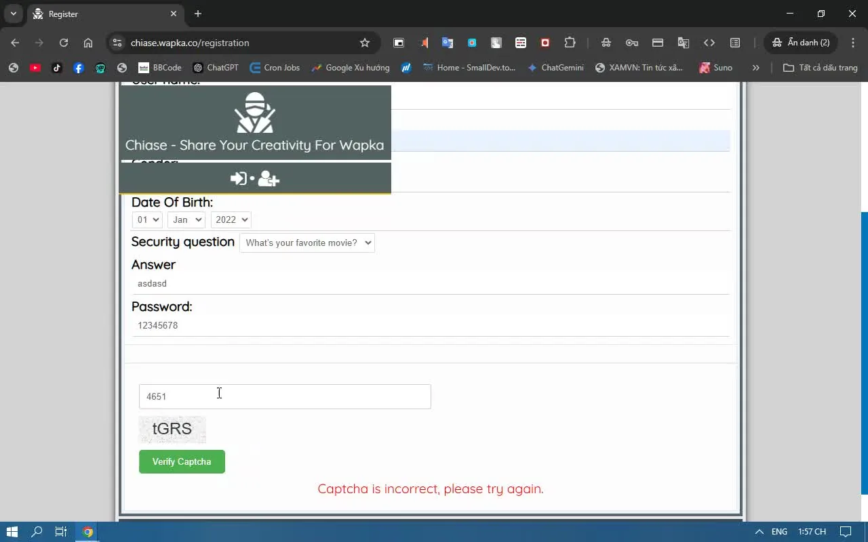
Task: Bookmark this page with the star icon
Action: pyautogui.click(x=365, y=43)
